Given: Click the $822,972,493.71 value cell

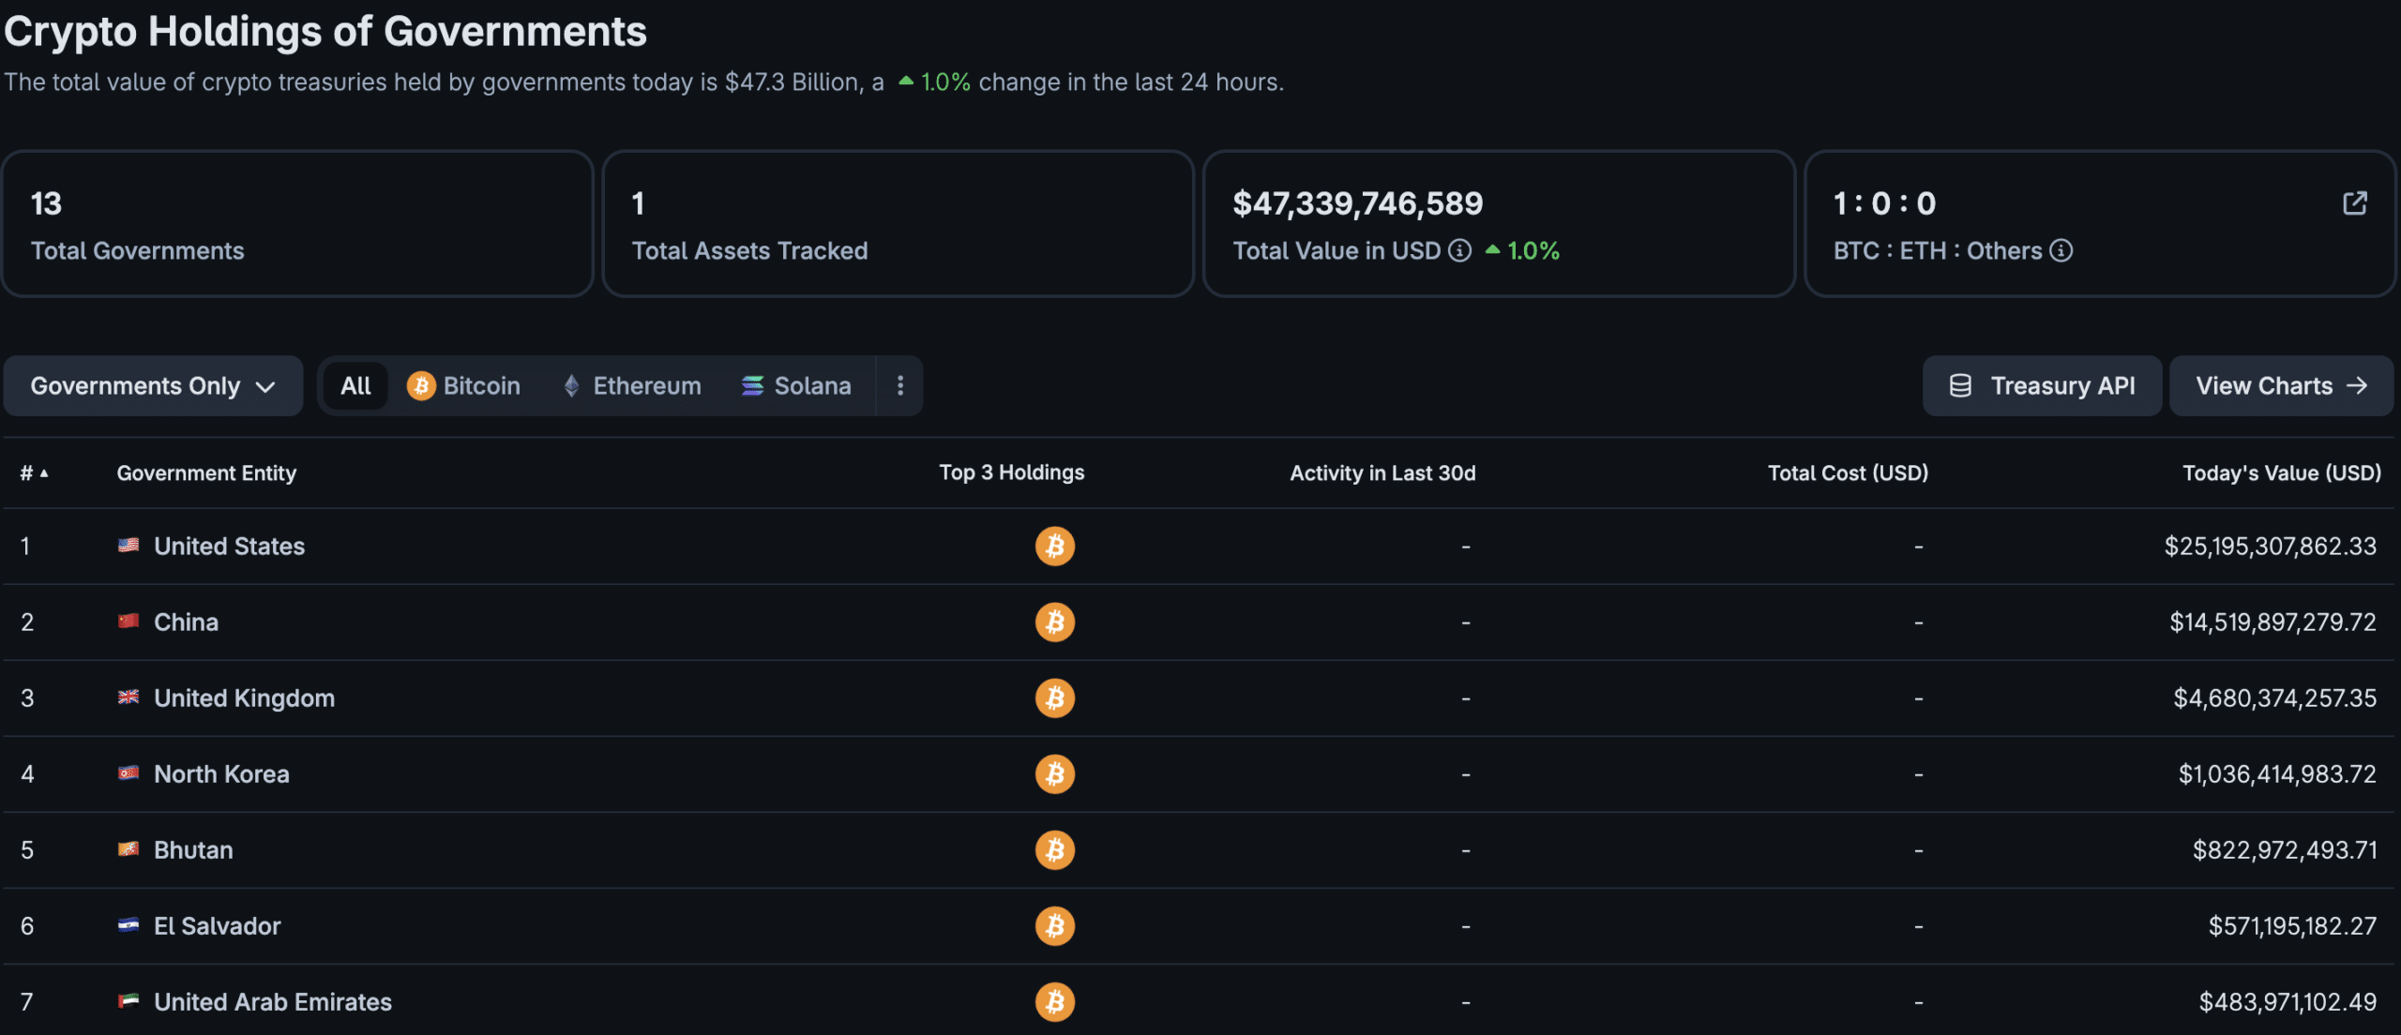Looking at the screenshot, I should [x=2285, y=849].
